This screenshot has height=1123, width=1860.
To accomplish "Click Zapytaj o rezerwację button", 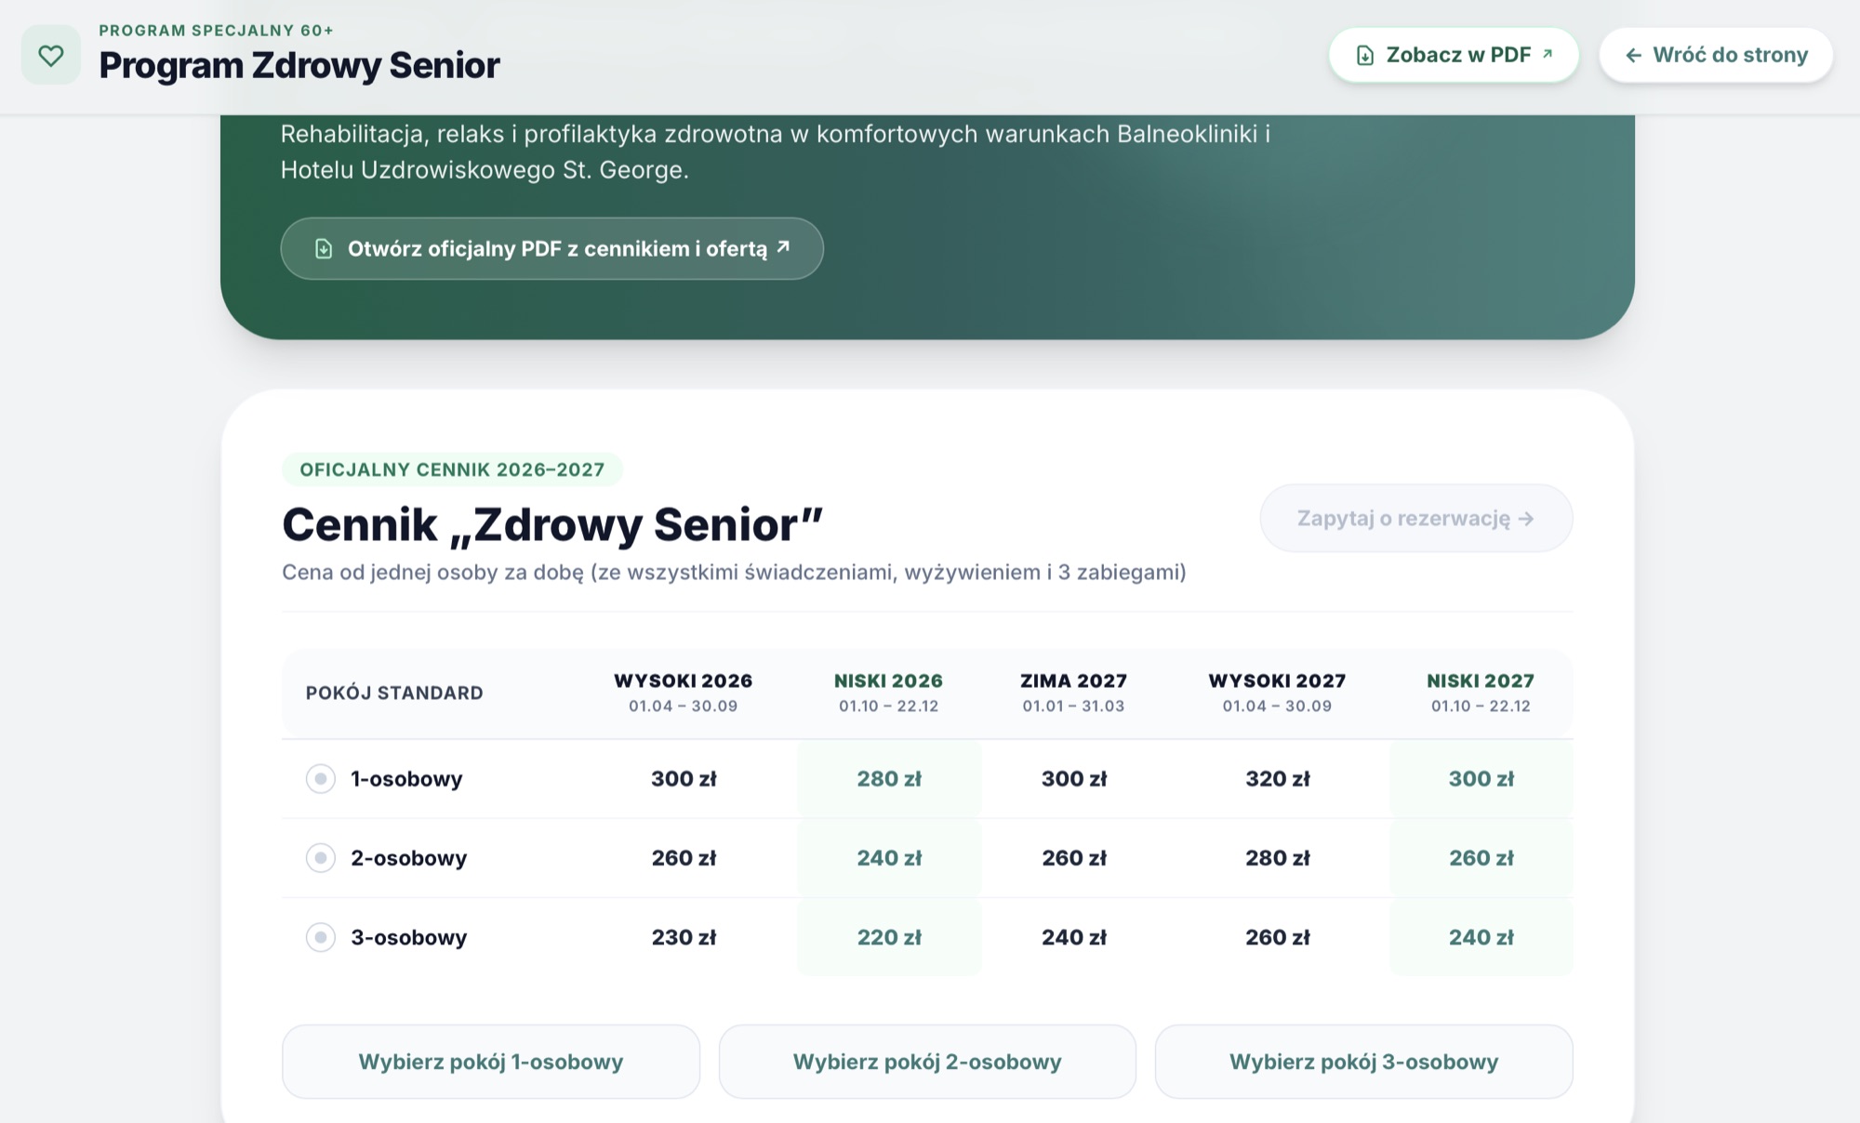I will tap(1415, 518).
